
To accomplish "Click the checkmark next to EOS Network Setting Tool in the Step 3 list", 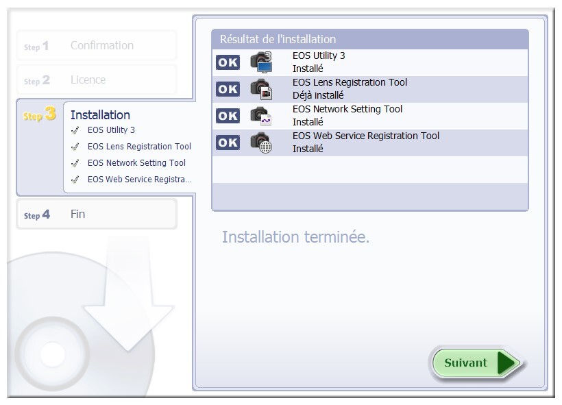I will (75, 163).
